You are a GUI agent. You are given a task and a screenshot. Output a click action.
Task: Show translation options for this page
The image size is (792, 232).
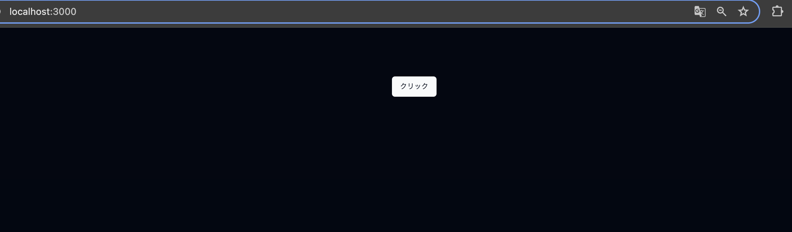tap(700, 12)
